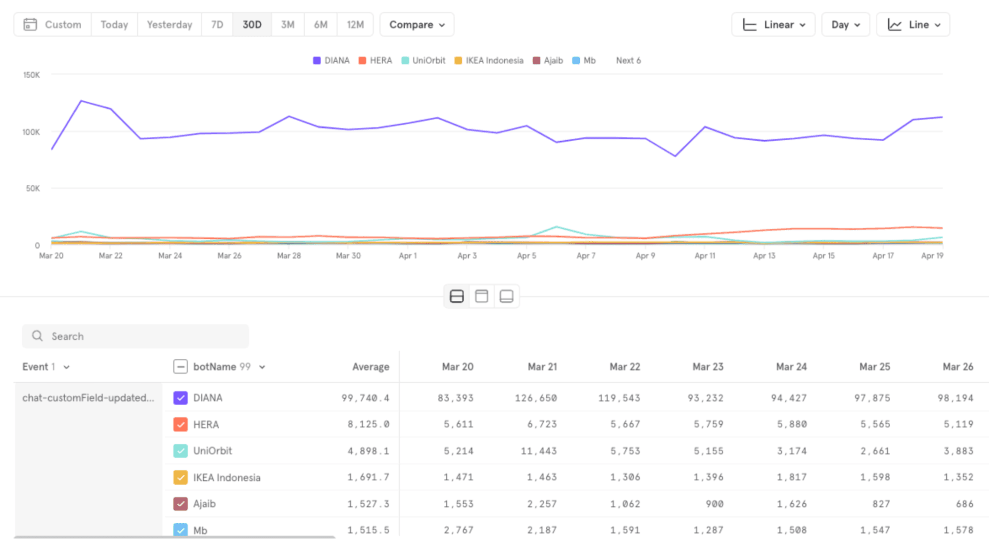Screen dimensions: 989x539
Task: Click the calendar icon beside Custom
Action: pos(30,25)
